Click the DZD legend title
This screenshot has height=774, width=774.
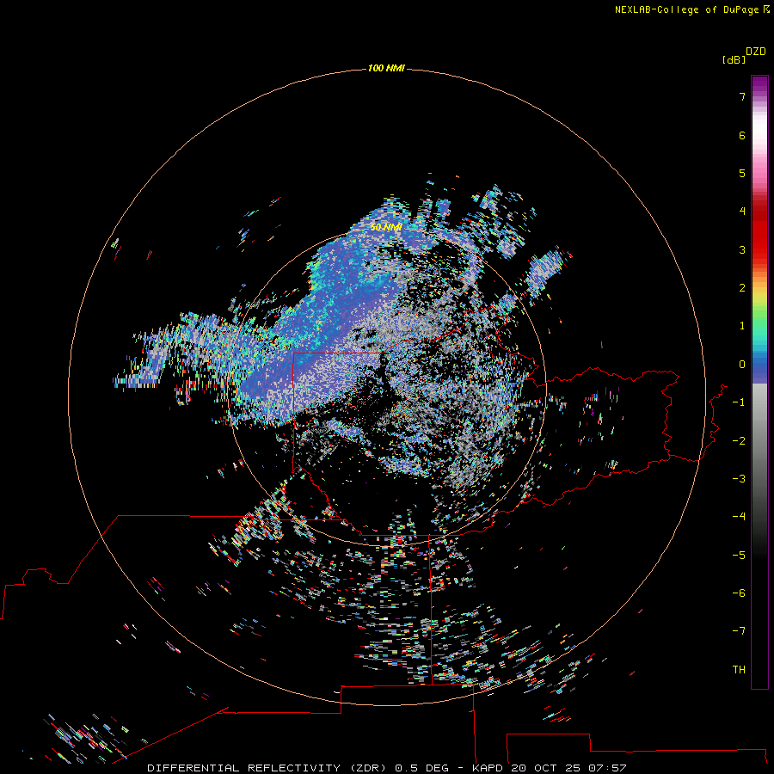point(756,52)
